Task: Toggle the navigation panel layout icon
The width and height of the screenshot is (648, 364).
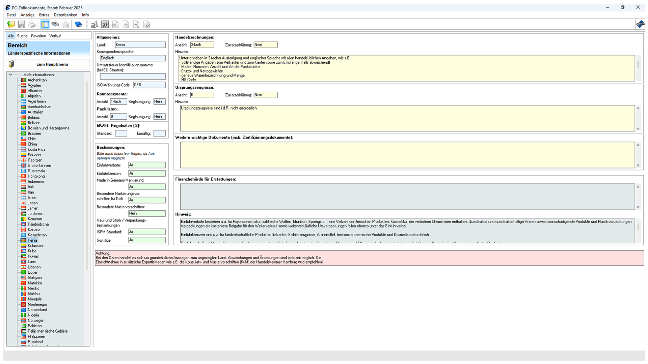Action: pos(45,24)
